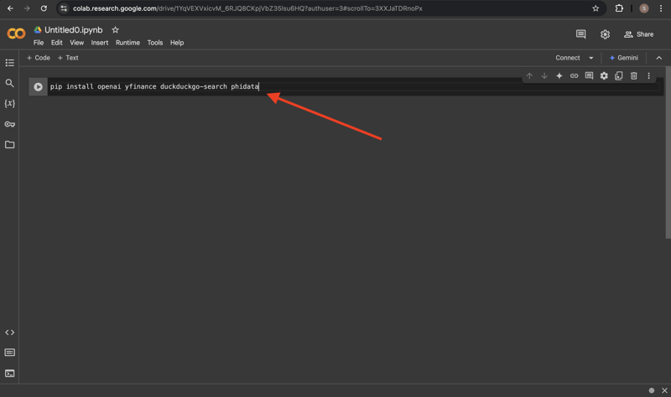Open the Table of contents sidebar
Image resolution: width=671 pixels, height=397 pixels.
tap(10, 63)
